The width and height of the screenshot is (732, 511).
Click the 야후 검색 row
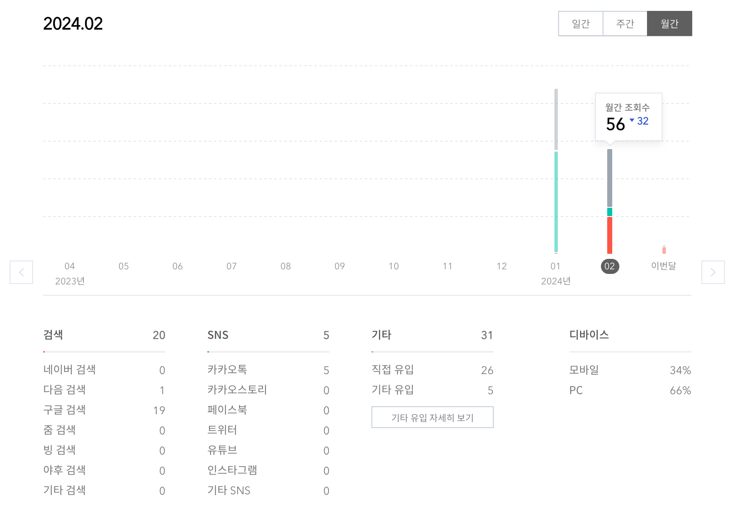coord(104,470)
